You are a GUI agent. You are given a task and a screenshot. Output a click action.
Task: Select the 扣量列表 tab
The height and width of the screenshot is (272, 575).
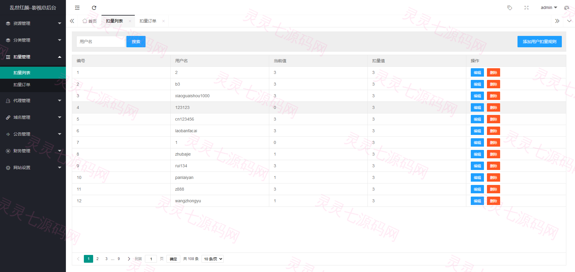114,21
